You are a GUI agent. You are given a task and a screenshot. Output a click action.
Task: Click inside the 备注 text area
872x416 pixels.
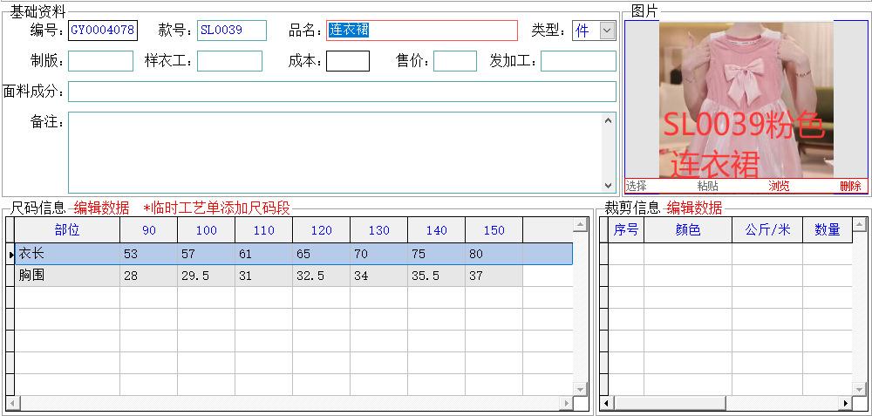pyautogui.click(x=336, y=153)
